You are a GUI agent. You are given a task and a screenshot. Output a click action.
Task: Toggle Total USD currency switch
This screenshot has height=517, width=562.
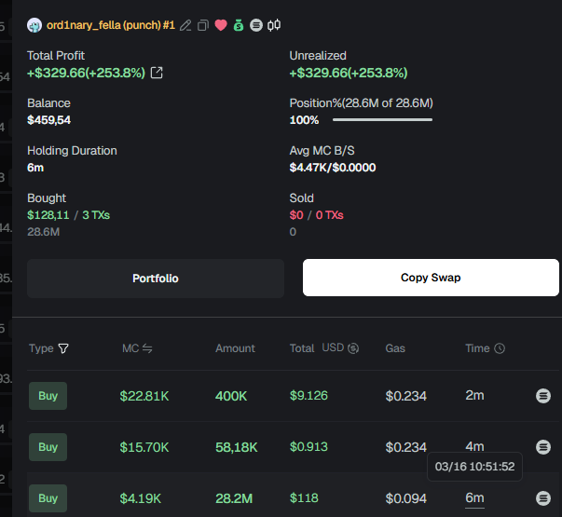(x=340, y=347)
